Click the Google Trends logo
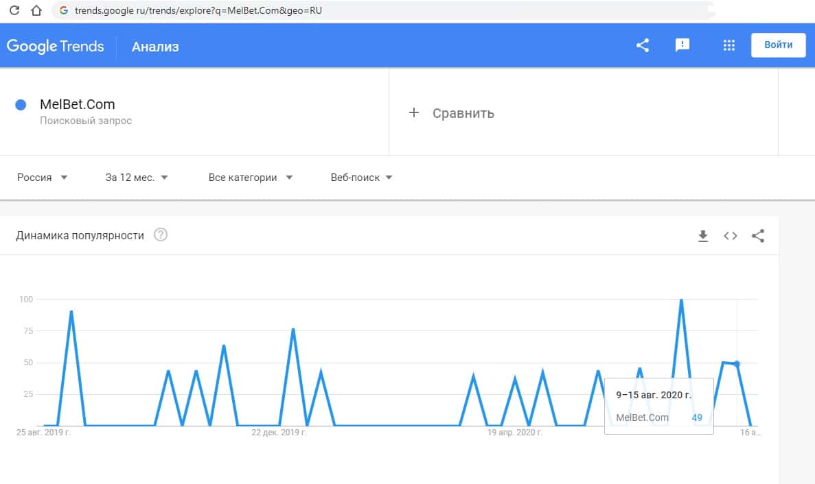 click(56, 46)
